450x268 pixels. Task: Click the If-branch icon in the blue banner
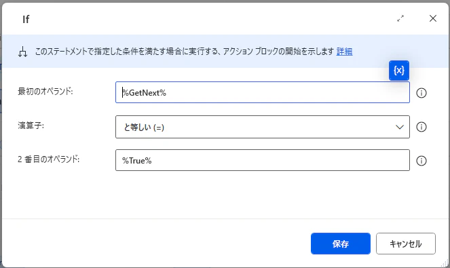pyautogui.click(x=22, y=52)
